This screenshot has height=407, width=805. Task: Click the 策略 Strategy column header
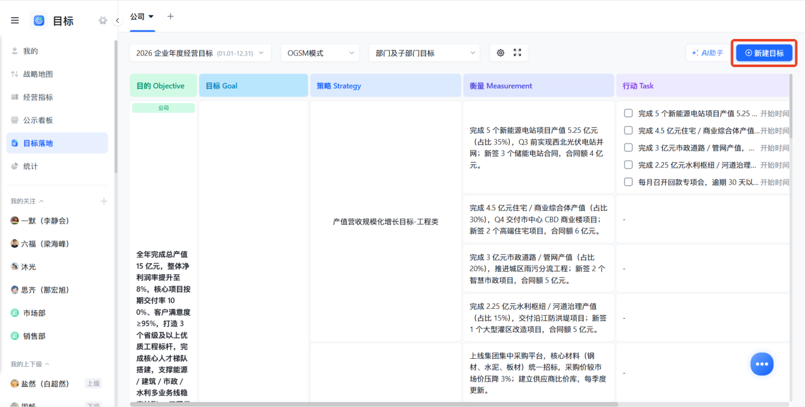(x=385, y=86)
